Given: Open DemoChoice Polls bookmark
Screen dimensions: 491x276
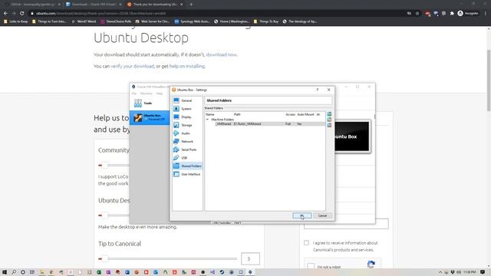Looking at the screenshot, I should (x=116, y=21).
